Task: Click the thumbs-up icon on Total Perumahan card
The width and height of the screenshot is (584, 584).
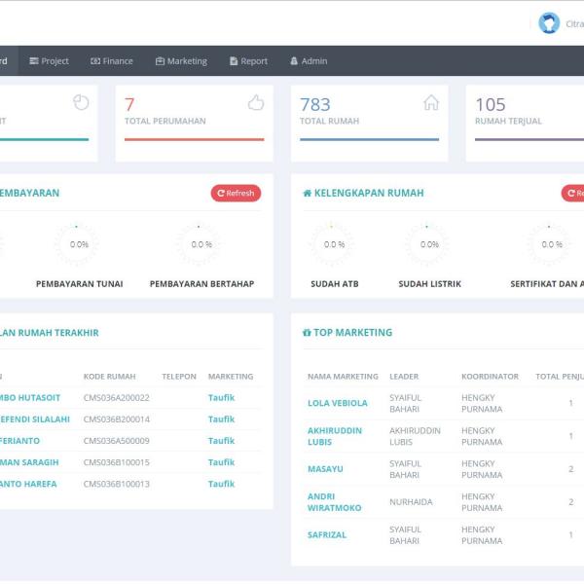Action: (256, 103)
